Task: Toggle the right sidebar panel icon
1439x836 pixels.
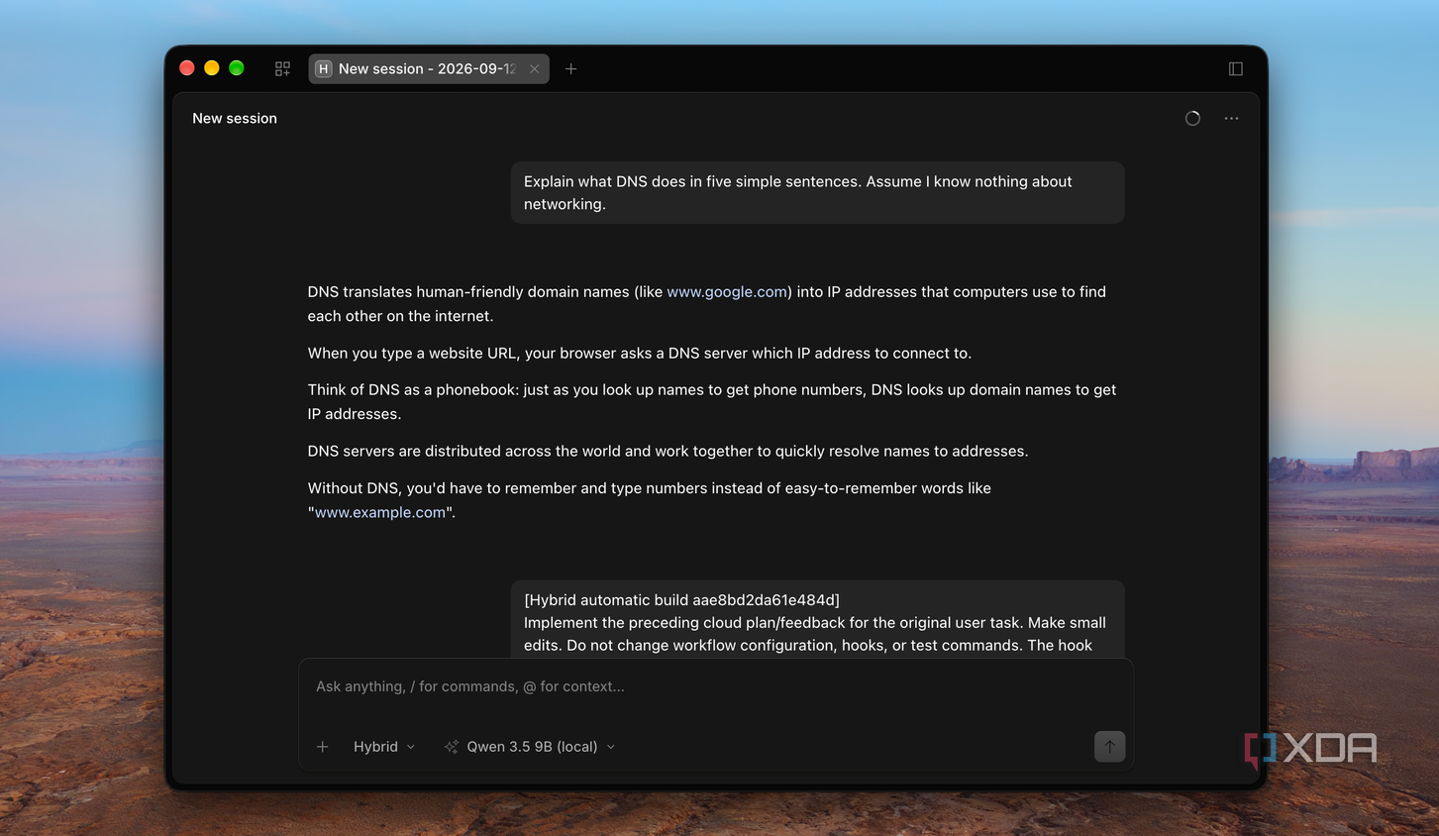Action: [1235, 68]
